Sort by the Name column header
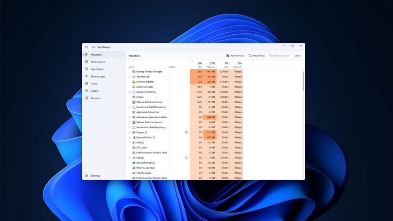The width and height of the screenshot is (393, 221). coord(148,65)
